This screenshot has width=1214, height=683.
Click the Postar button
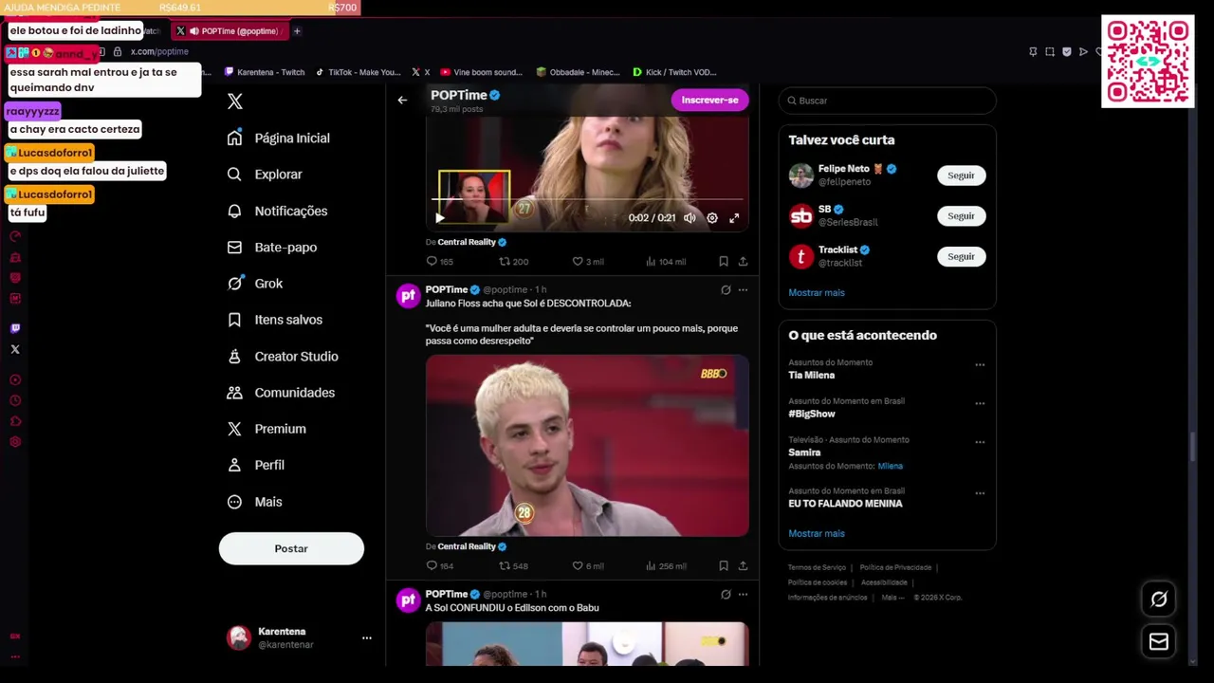[x=291, y=548]
